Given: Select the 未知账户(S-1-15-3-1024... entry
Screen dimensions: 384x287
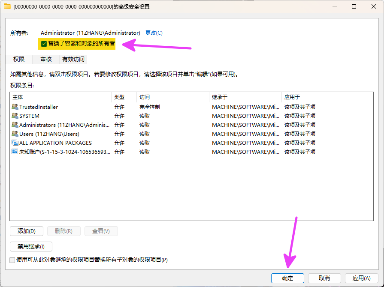Looking at the screenshot, I should [x=191, y=152].
